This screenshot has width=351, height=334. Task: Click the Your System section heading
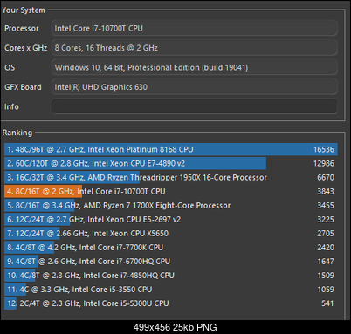pos(24,10)
